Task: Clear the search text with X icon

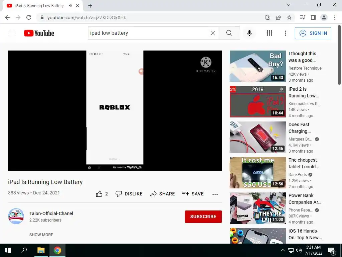Action: (213, 33)
